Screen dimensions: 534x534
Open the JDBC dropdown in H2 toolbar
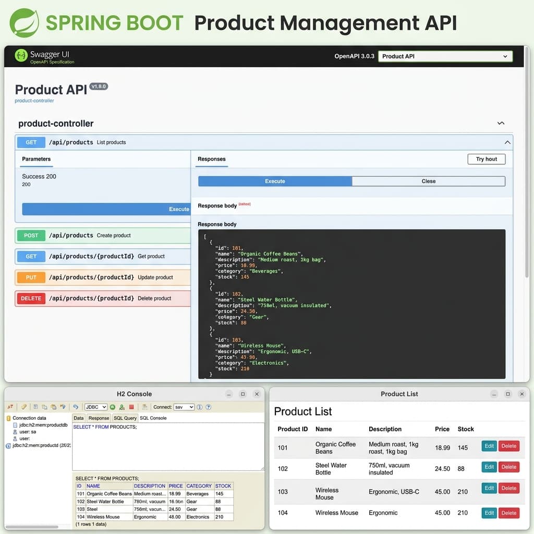96,407
